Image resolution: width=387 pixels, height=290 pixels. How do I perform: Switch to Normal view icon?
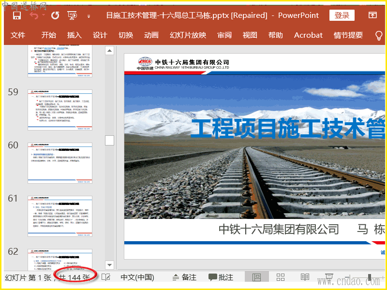(257, 277)
